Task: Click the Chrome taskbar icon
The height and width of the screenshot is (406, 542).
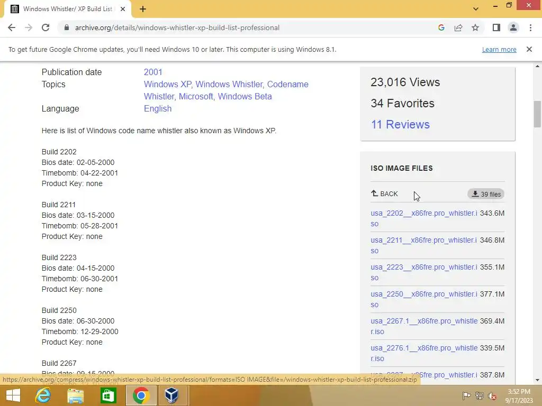Action: point(141,395)
